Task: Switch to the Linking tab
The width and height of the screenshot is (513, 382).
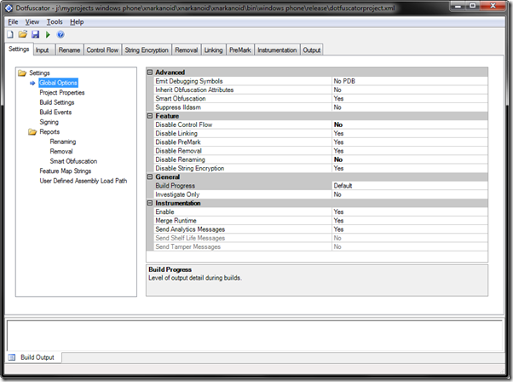Action: tap(214, 50)
